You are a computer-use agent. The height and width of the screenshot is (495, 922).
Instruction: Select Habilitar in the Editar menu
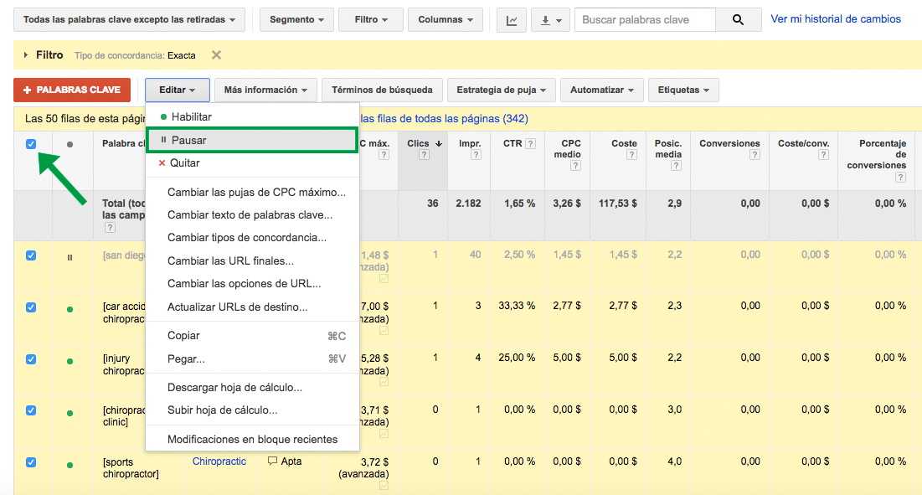click(252, 117)
